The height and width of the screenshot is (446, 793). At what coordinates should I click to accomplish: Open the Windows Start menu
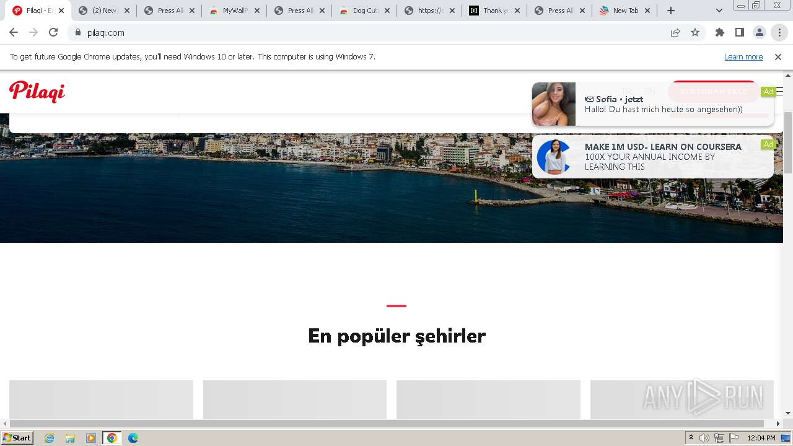coord(17,437)
